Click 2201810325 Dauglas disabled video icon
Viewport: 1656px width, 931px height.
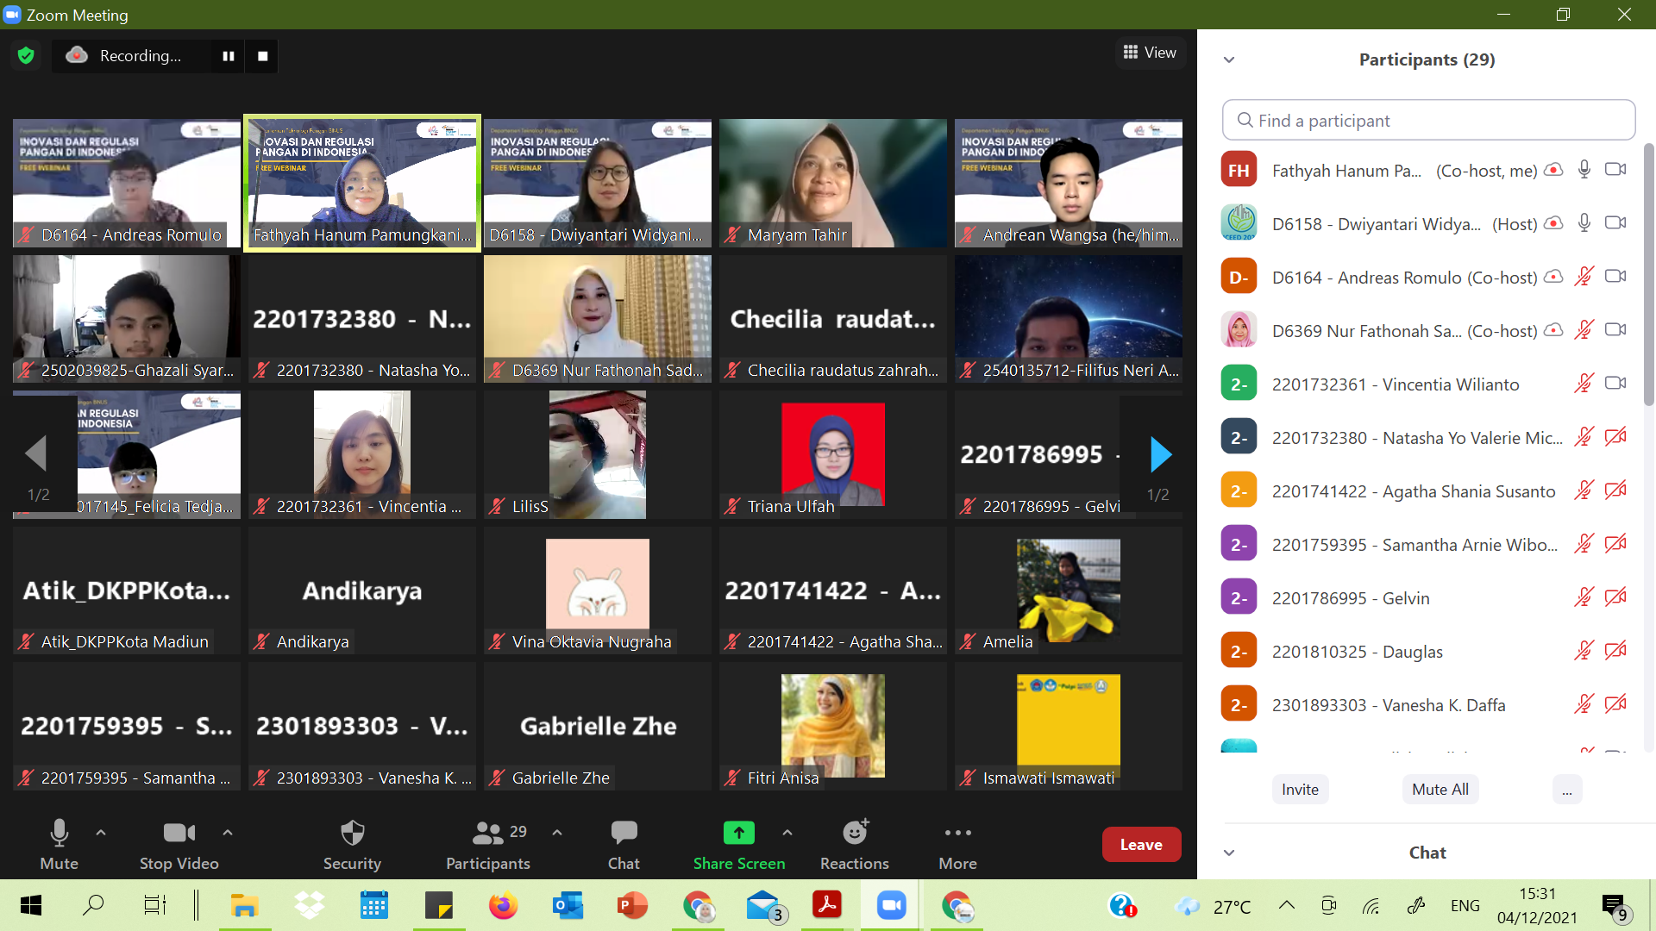pos(1615,651)
